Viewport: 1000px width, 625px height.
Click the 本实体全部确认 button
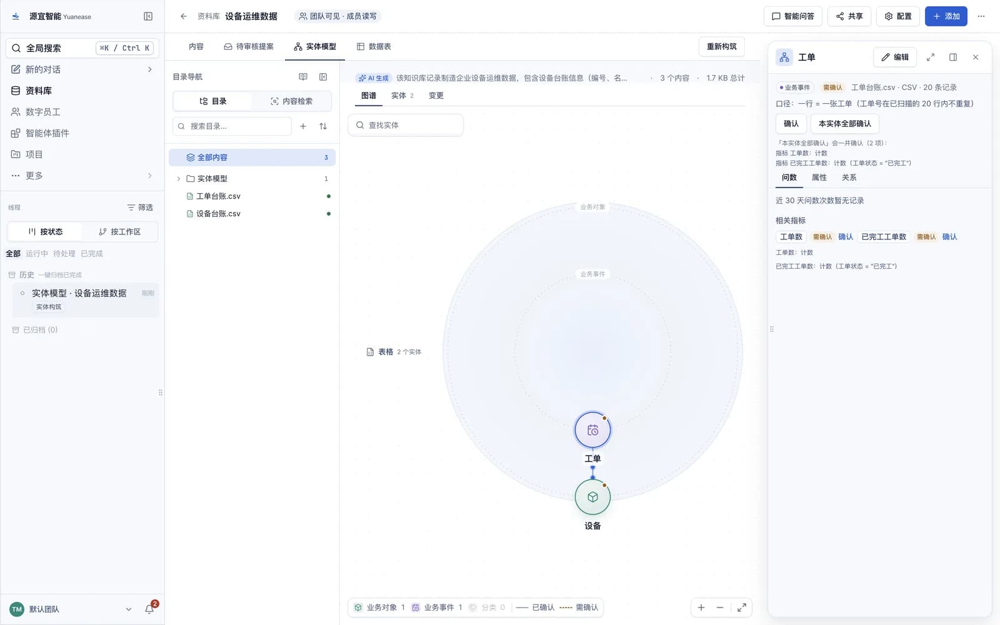[845, 124]
